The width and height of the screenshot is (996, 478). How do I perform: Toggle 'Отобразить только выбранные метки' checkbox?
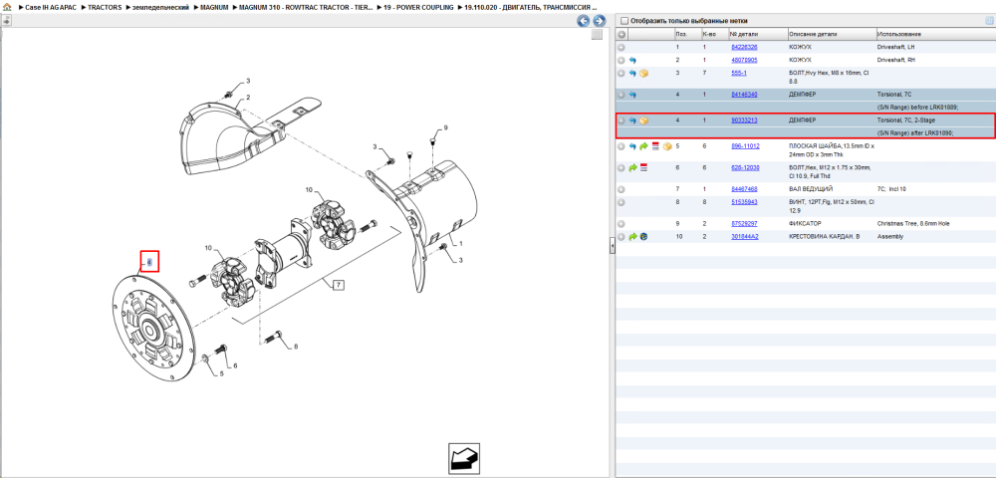pyautogui.click(x=624, y=20)
